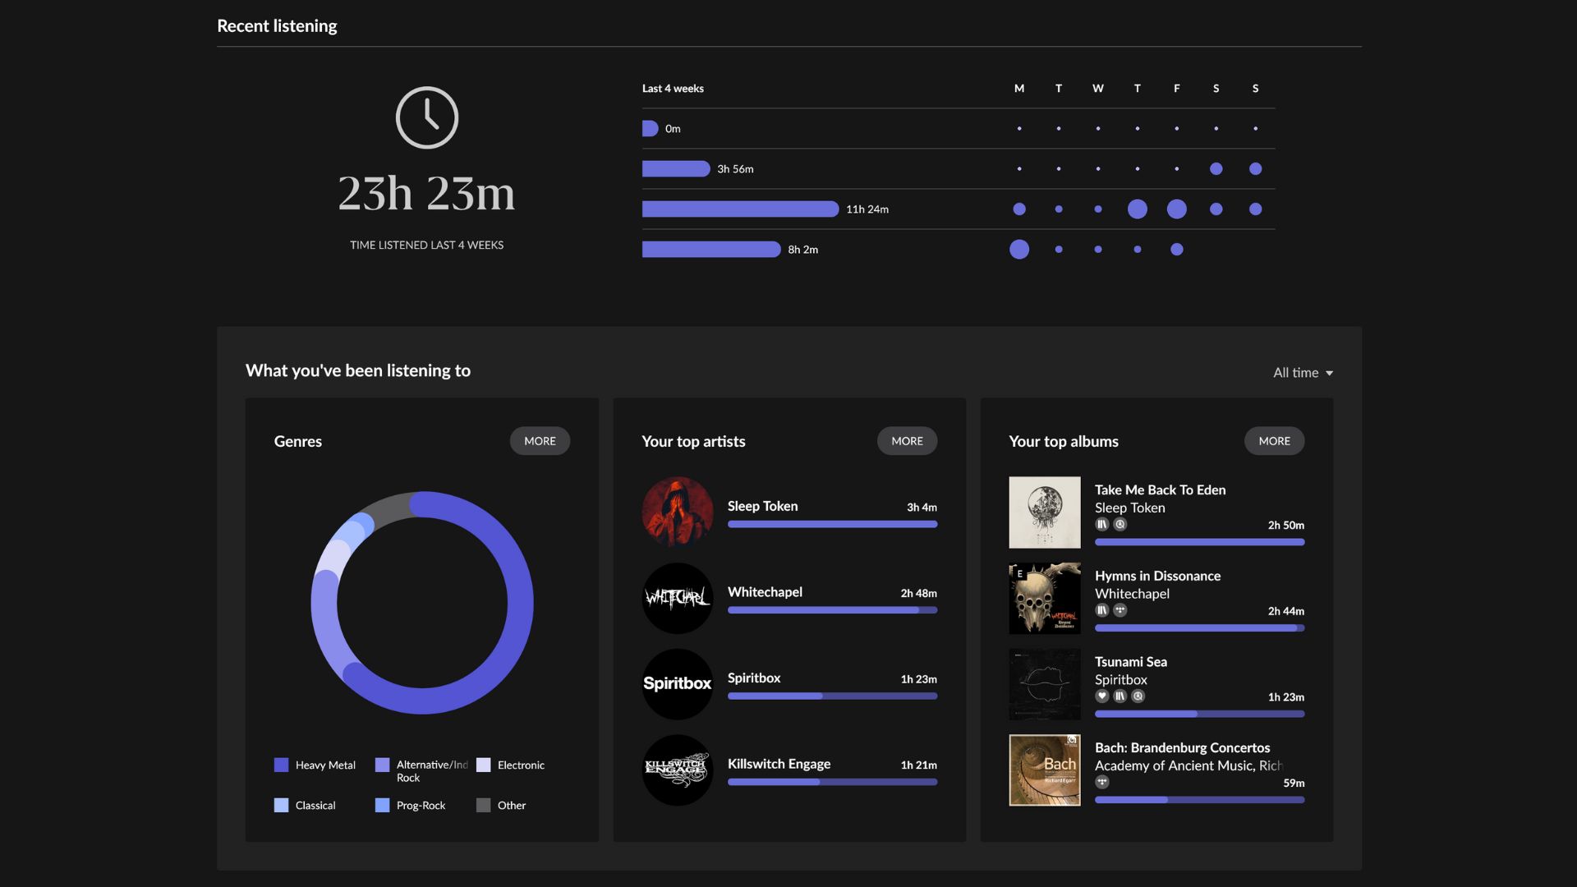1577x887 pixels.
Task: Click library icon under Tsunami Sea
Action: tap(1120, 696)
